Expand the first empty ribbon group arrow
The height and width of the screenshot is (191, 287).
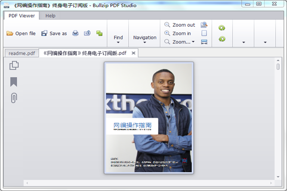click(x=243, y=42)
